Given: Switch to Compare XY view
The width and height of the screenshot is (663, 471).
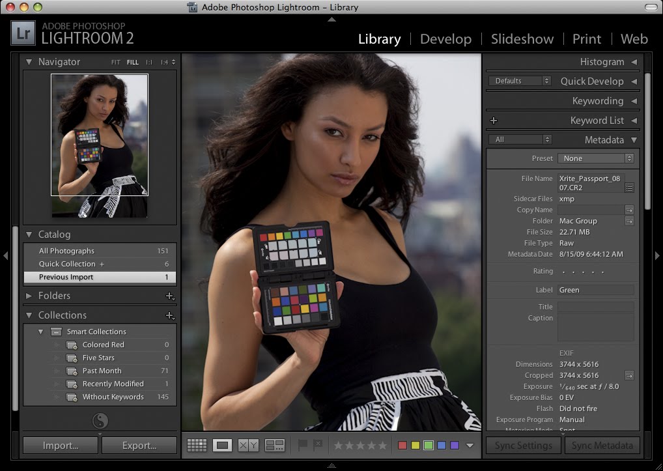Looking at the screenshot, I should [x=248, y=445].
